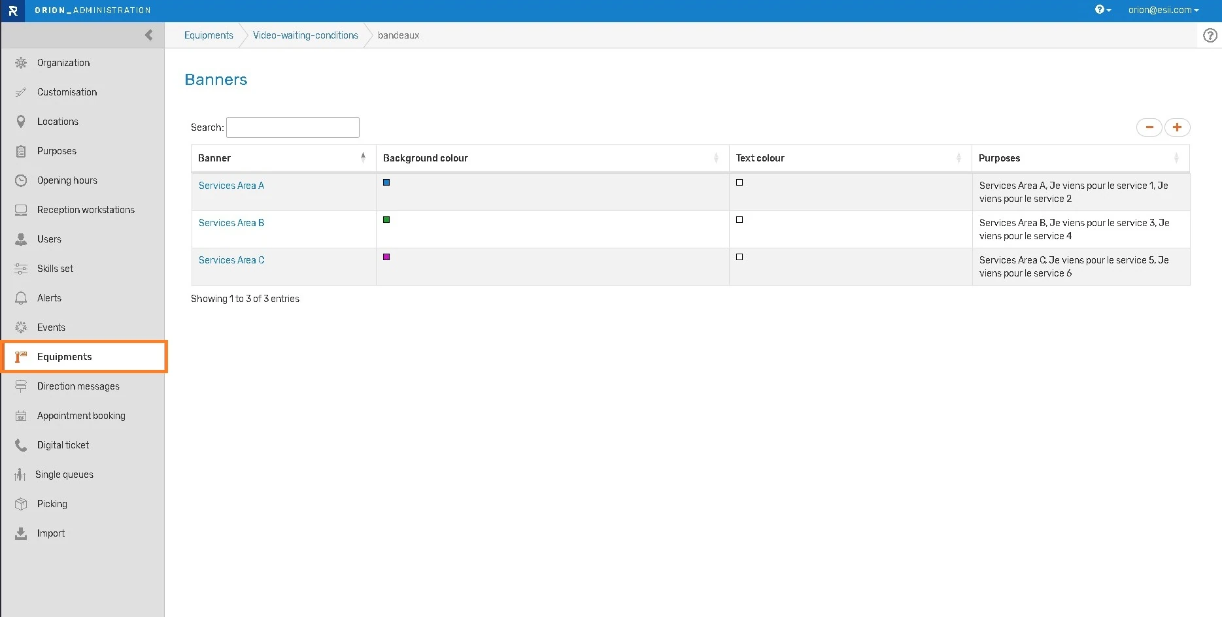Click the circled help icon below the top bar
Viewport: 1222px width, 617px height.
(x=1210, y=35)
